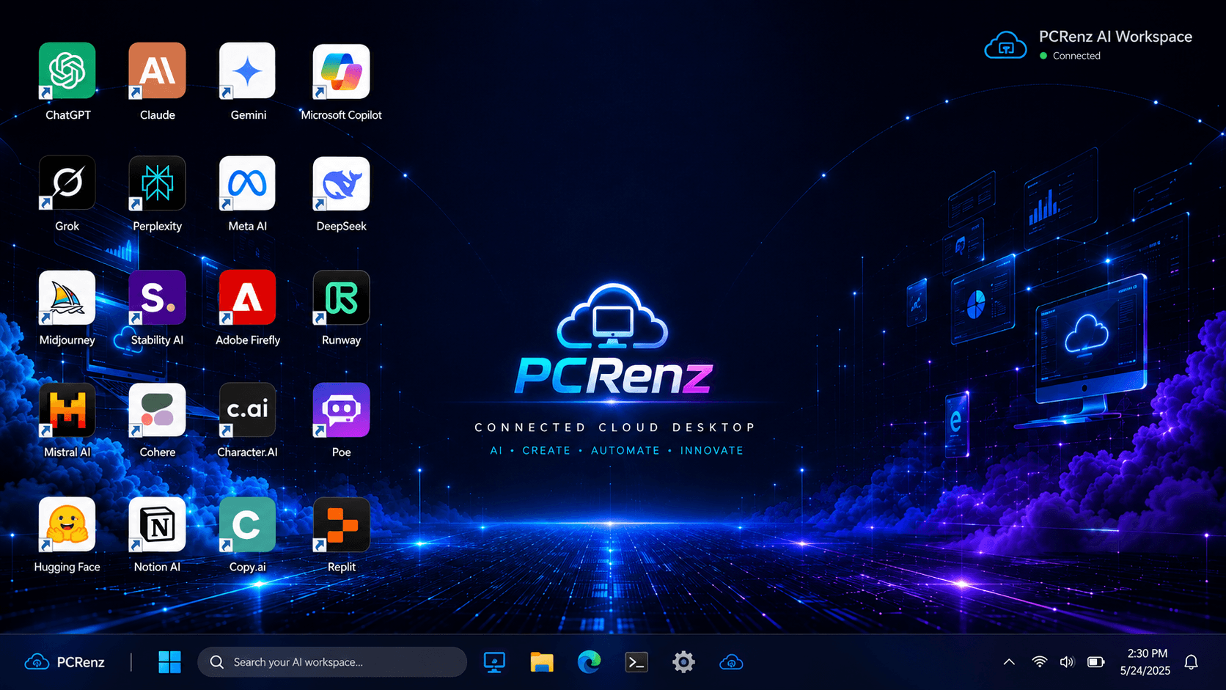Launch Microsoft Copilot from the desktop

coord(341,71)
